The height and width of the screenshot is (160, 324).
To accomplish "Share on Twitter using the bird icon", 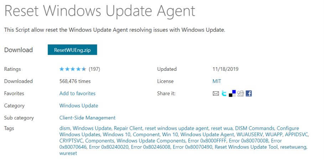I will point(224,94).
